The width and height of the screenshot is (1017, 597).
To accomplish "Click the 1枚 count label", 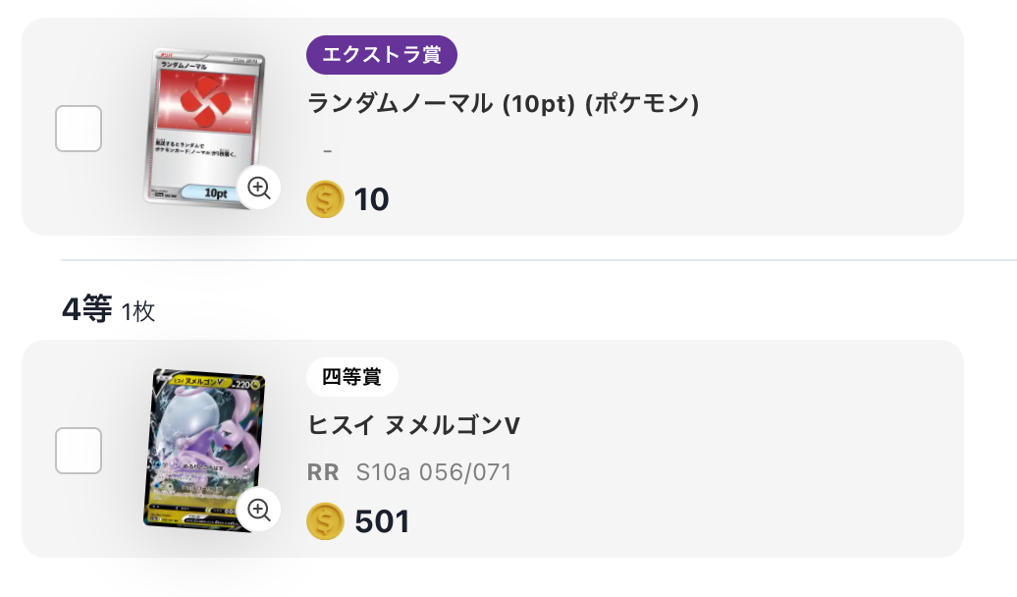I will [138, 312].
